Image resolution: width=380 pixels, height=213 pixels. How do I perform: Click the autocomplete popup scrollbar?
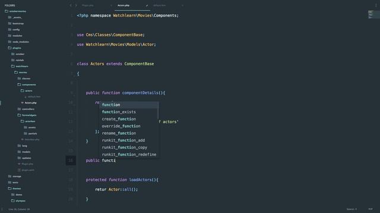click(x=158, y=114)
